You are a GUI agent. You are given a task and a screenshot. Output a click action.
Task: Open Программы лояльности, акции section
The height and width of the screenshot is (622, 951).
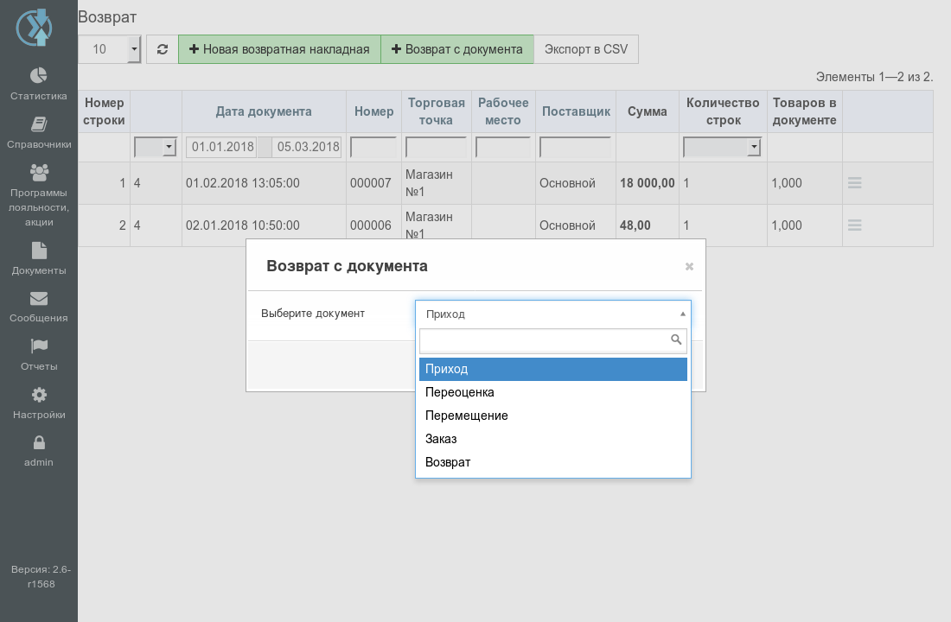pos(39,195)
